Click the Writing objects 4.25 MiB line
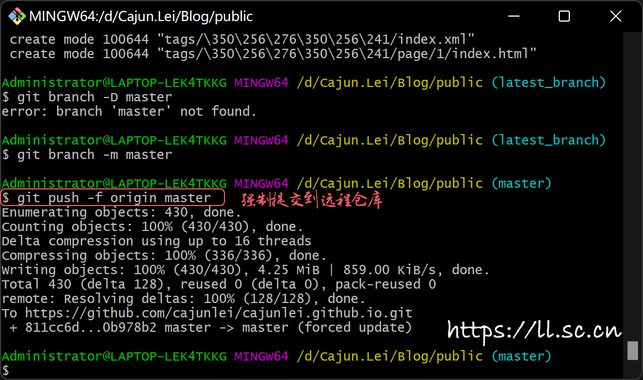 246,270
